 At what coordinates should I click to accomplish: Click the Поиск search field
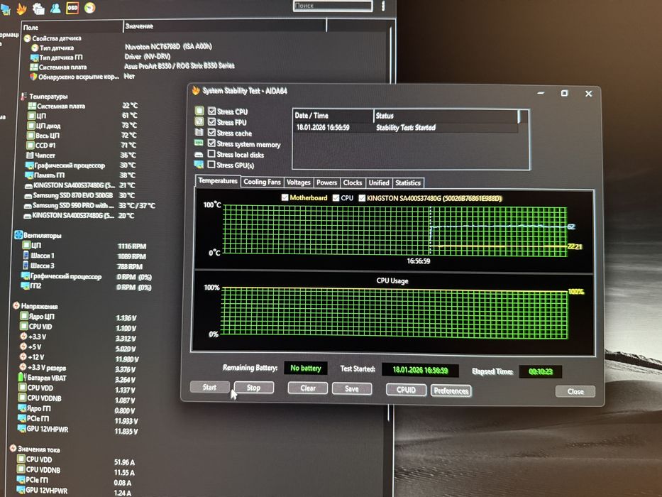[x=333, y=6]
